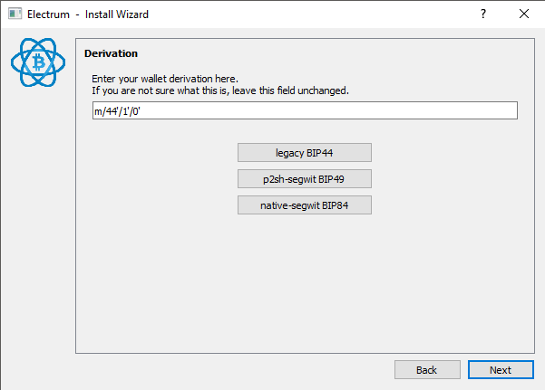Close the Install Wizard window
545x390 pixels.
pos(524,14)
